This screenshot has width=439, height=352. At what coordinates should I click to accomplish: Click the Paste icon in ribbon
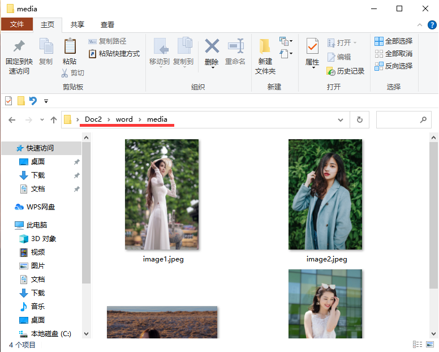click(70, 46)
